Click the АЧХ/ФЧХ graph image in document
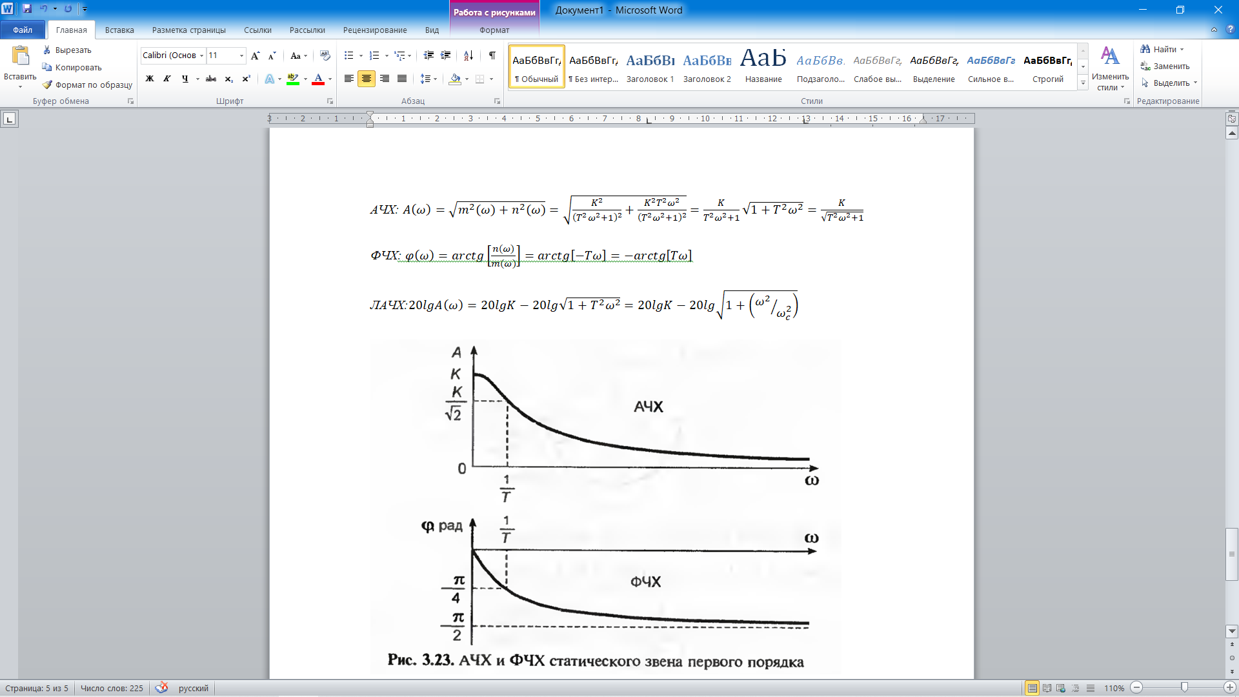1239x697 pixels. [605, 507]
